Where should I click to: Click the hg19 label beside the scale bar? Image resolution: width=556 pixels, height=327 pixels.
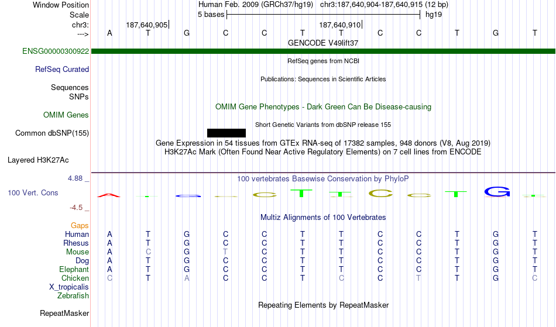[x=434, y=15]
